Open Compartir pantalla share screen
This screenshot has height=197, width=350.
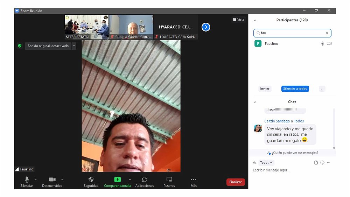117,180
